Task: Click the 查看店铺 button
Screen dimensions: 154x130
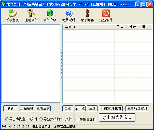Action: (x=43, y=109)
